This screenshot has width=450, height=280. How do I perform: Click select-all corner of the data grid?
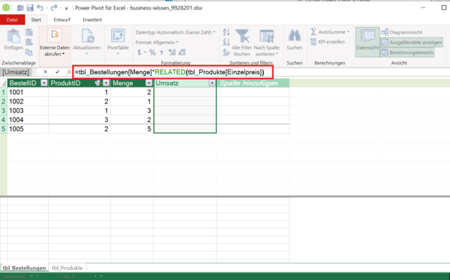tap(4, 83)
